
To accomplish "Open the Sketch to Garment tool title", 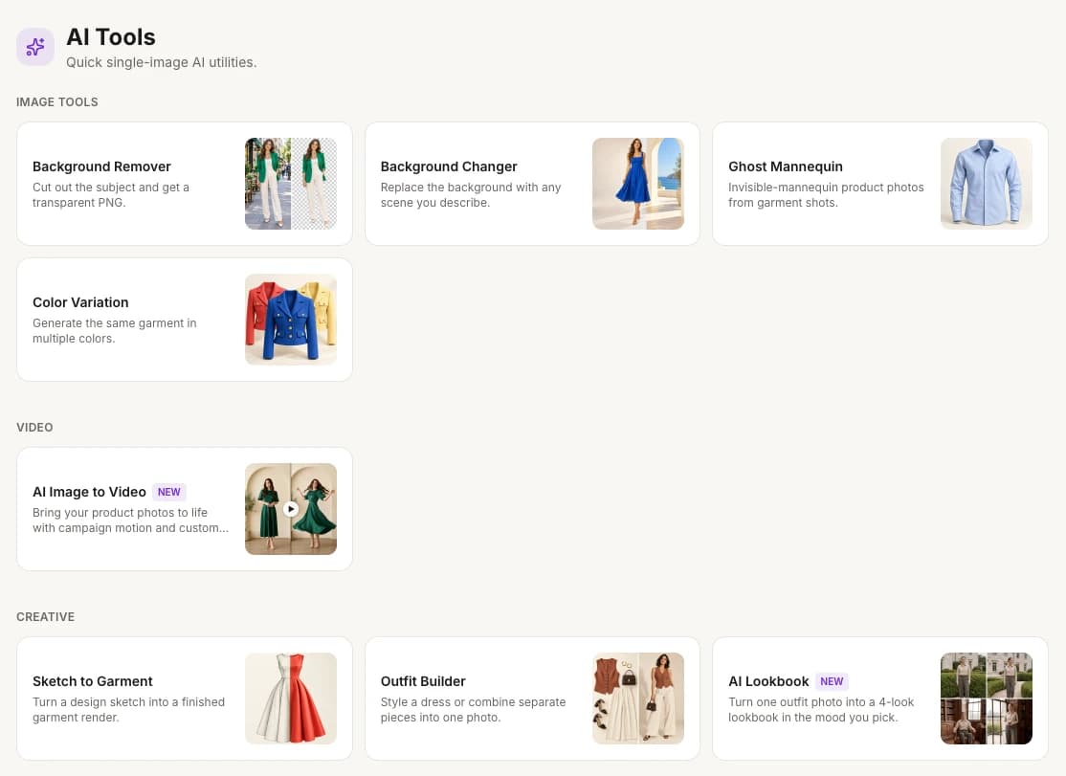I will coord(93,681).
